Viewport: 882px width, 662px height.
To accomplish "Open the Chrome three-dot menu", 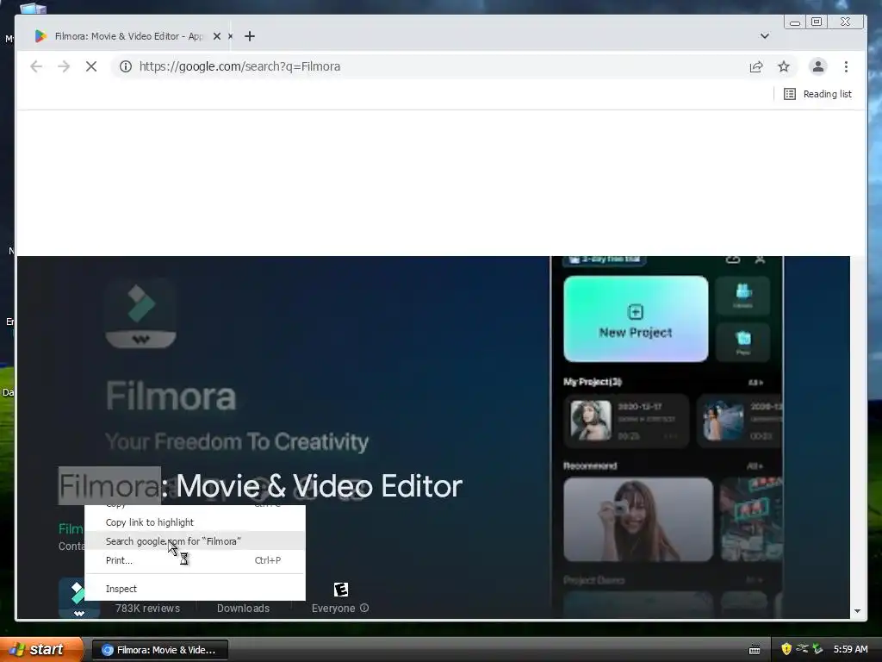I will [x=846, y=66].
